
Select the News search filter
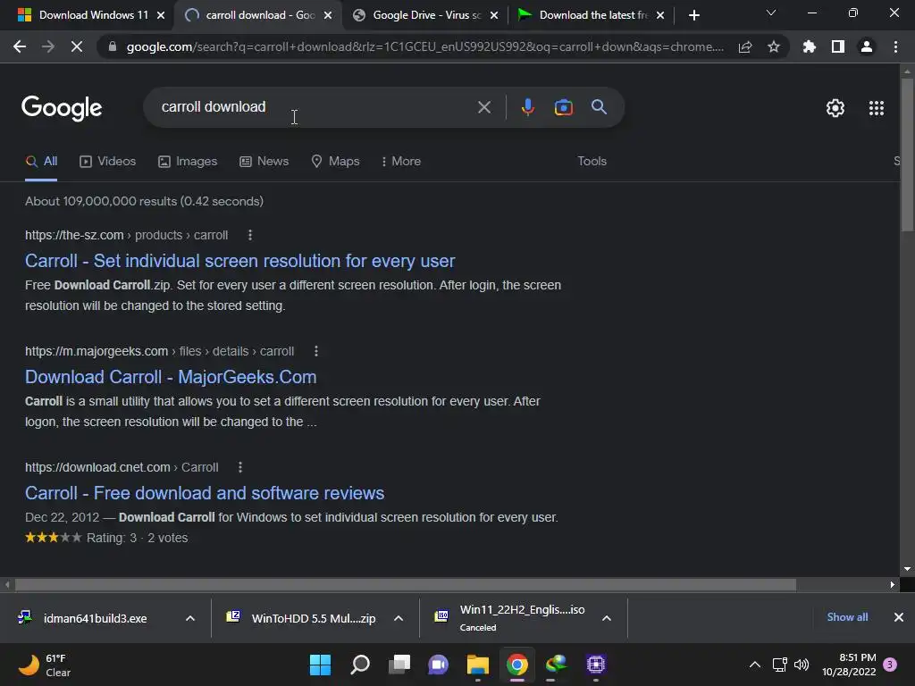264,162
